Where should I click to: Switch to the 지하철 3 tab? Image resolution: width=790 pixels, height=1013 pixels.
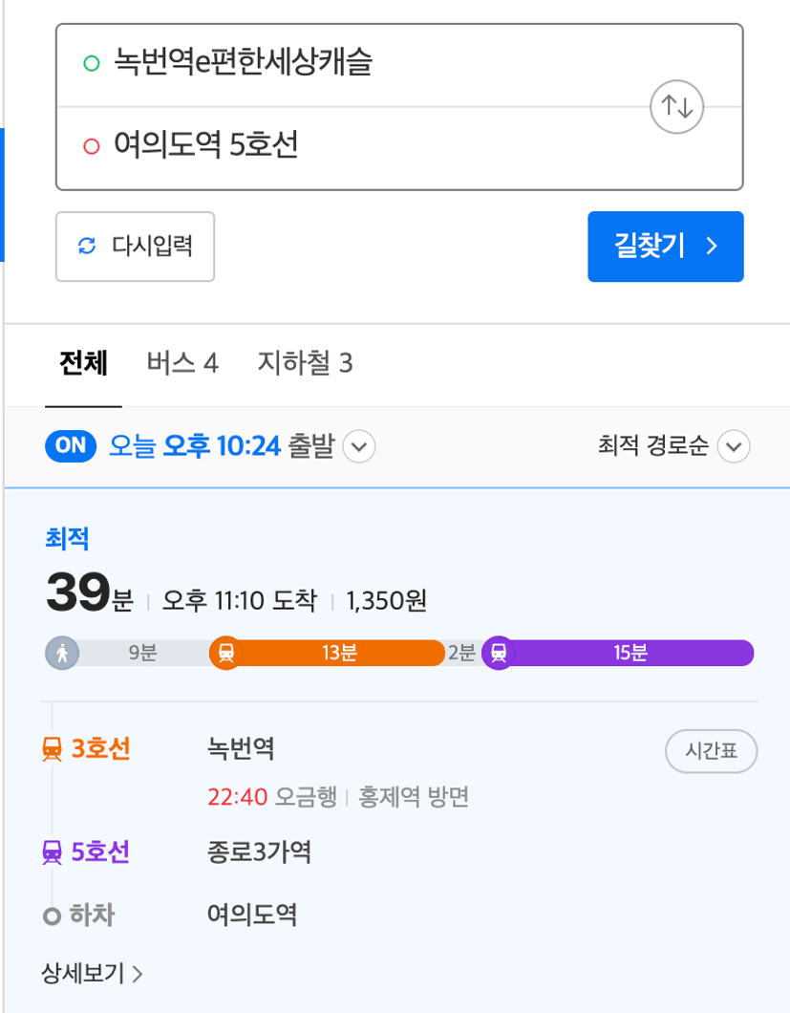(306, 363)
